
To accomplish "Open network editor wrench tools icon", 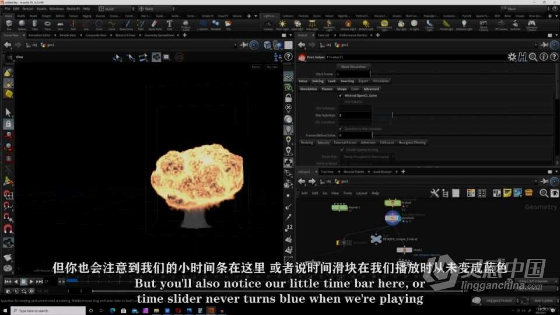I will pyautogui.click(x=434, y=193).
